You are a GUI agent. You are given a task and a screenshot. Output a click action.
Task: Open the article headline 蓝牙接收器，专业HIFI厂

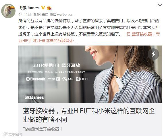coord(89,115)
